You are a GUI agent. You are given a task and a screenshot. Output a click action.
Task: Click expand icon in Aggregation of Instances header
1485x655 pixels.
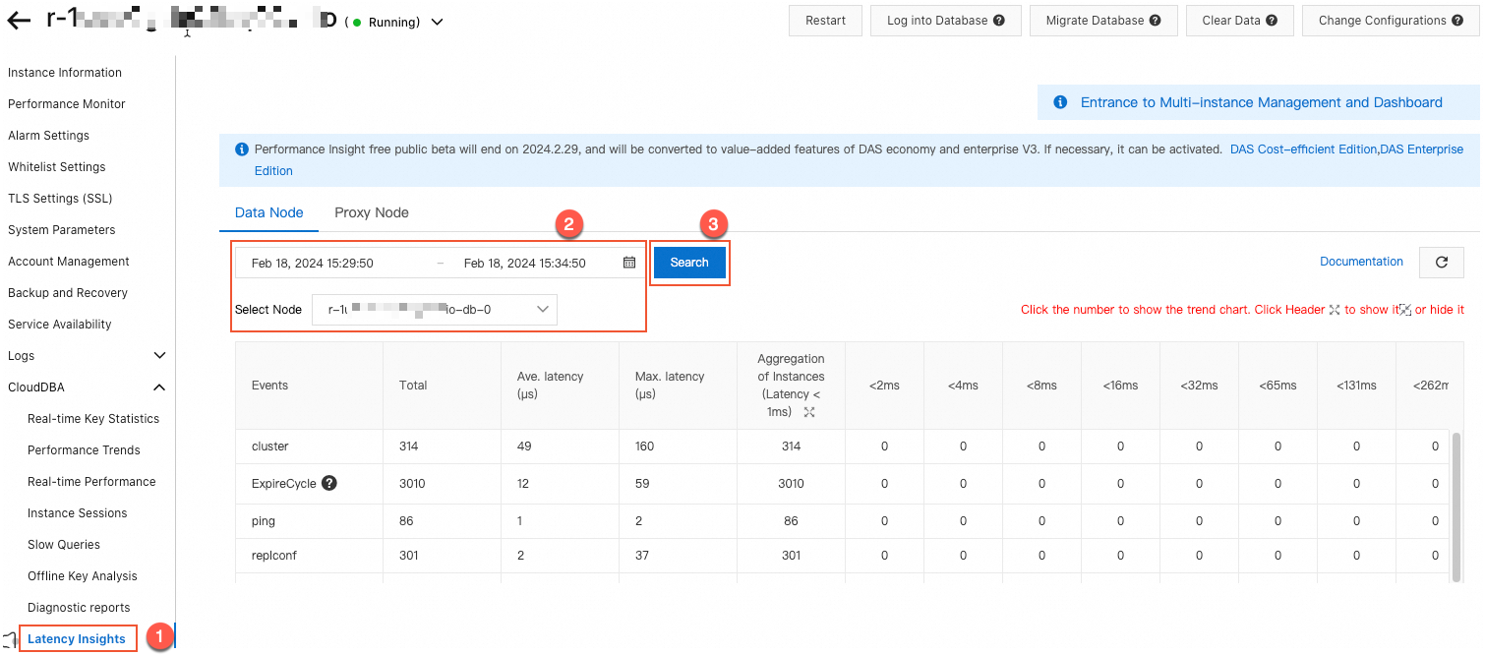point(809,412)
